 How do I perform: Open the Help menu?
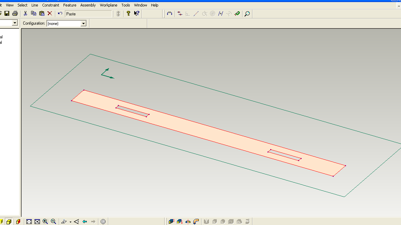click(x=155, y=5)
